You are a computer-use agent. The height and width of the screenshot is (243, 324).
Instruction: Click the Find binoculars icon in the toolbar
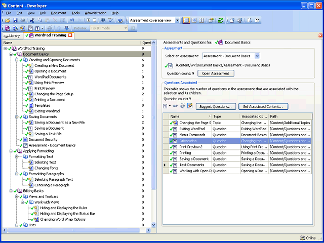click(102, 20)
